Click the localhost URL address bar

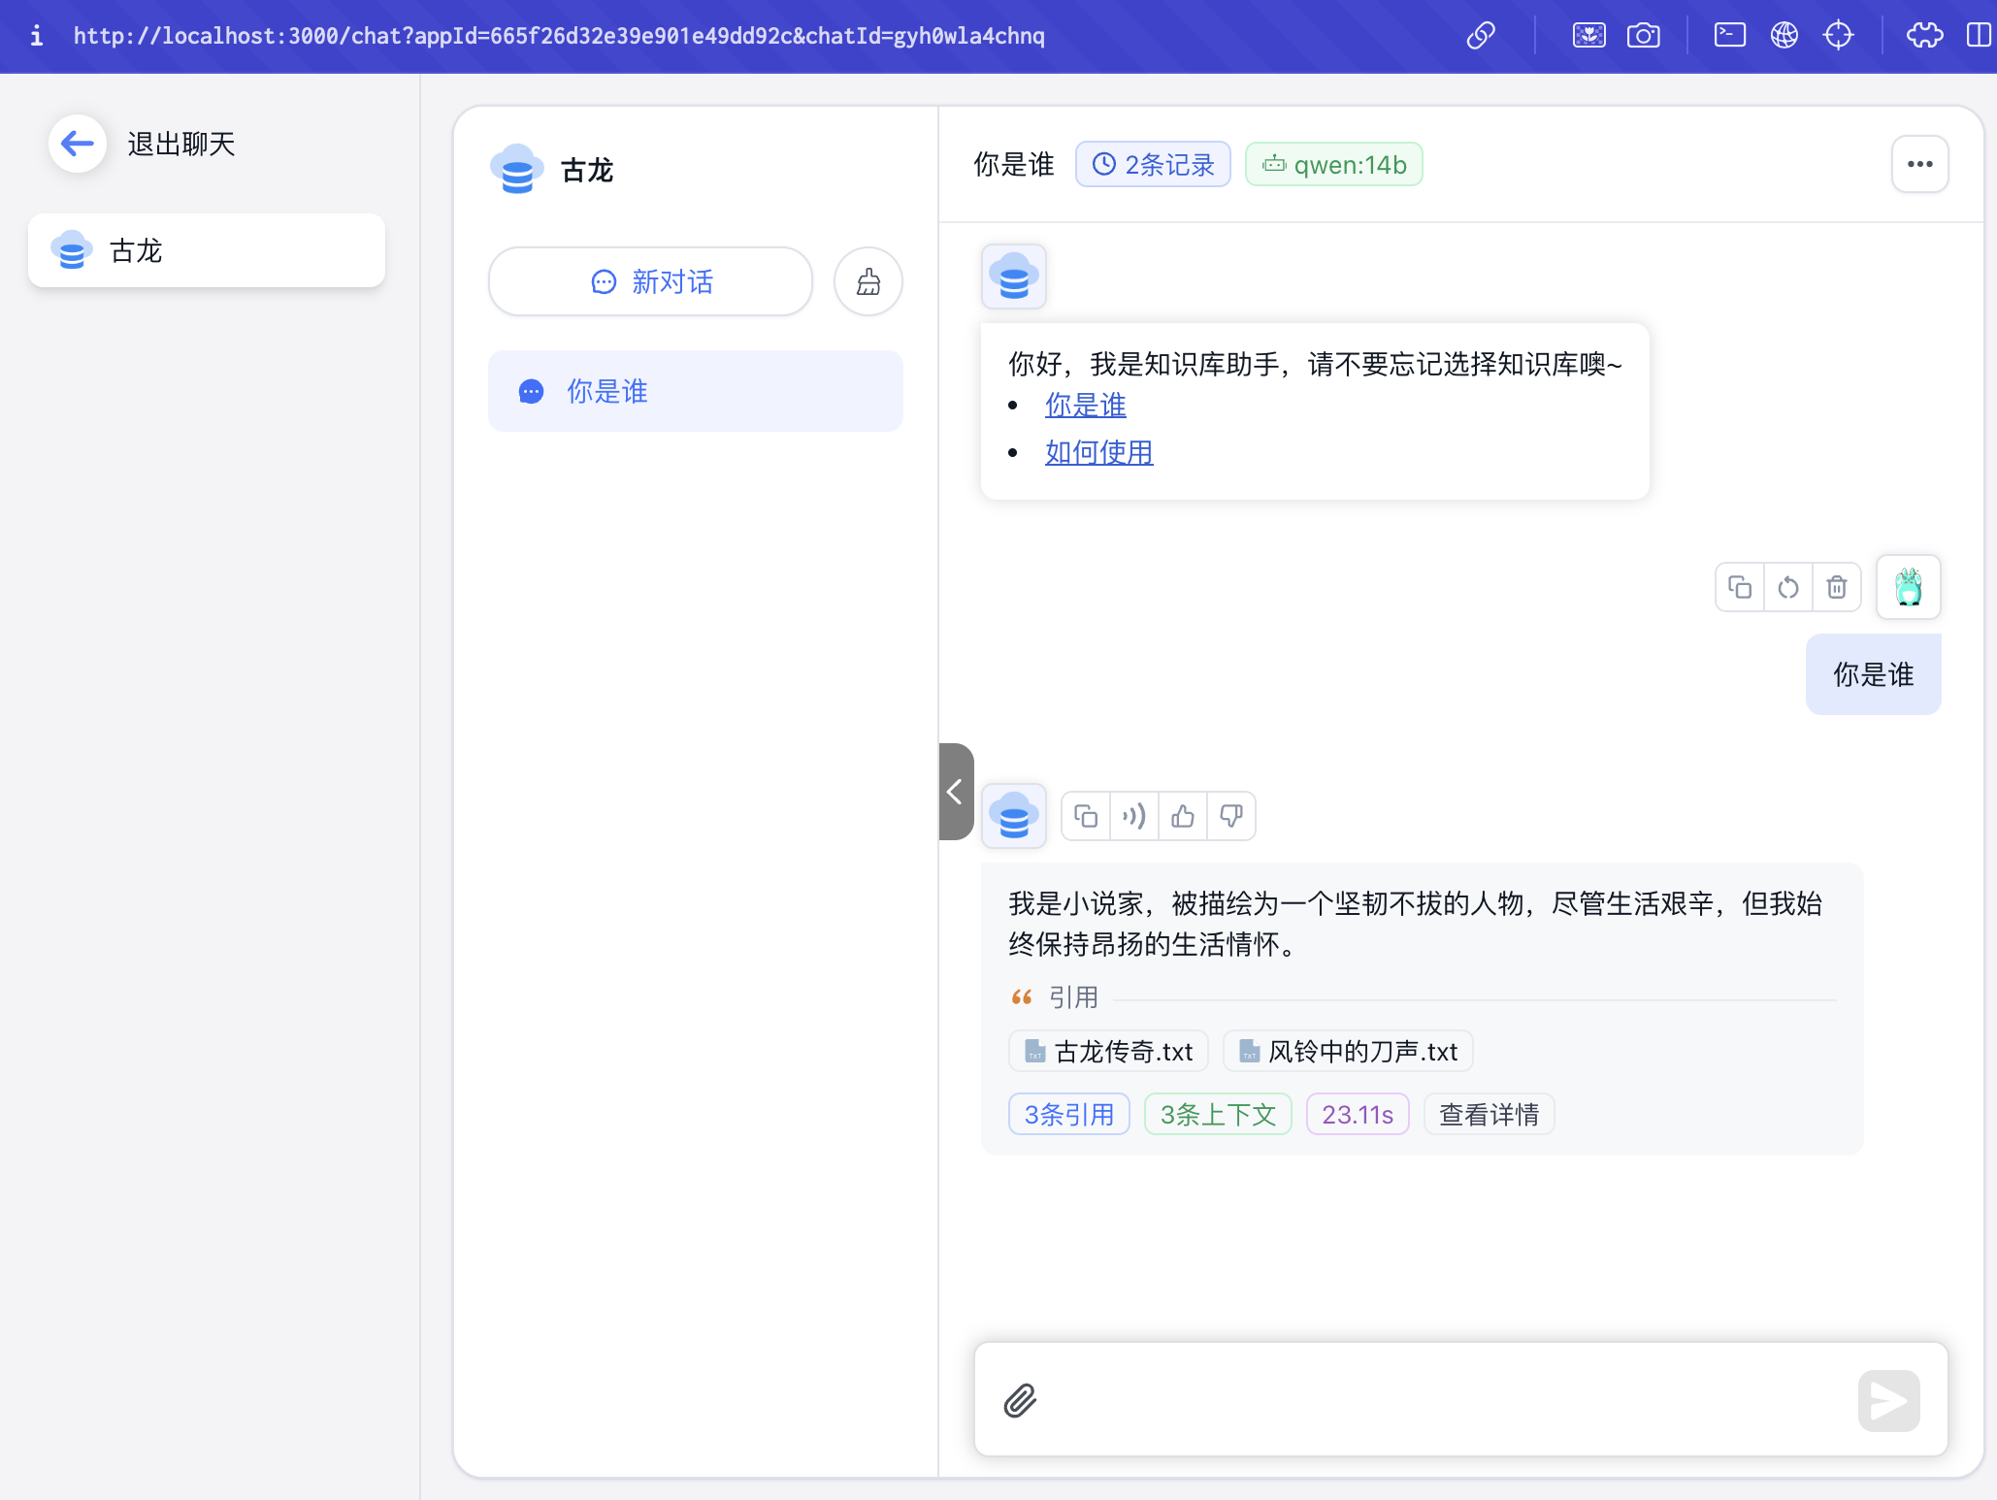coord(559,36)
